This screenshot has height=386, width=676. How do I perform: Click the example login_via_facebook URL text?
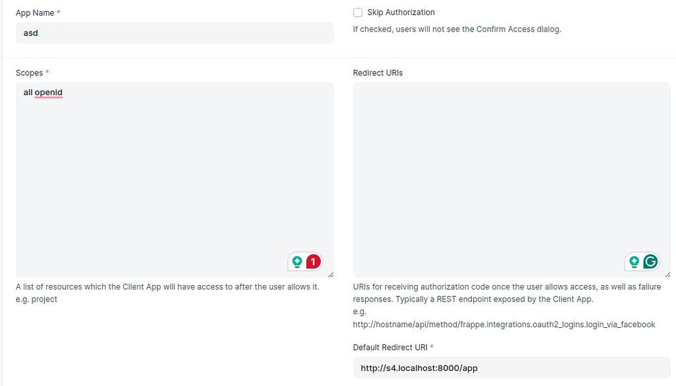click(x=504, y=325)
